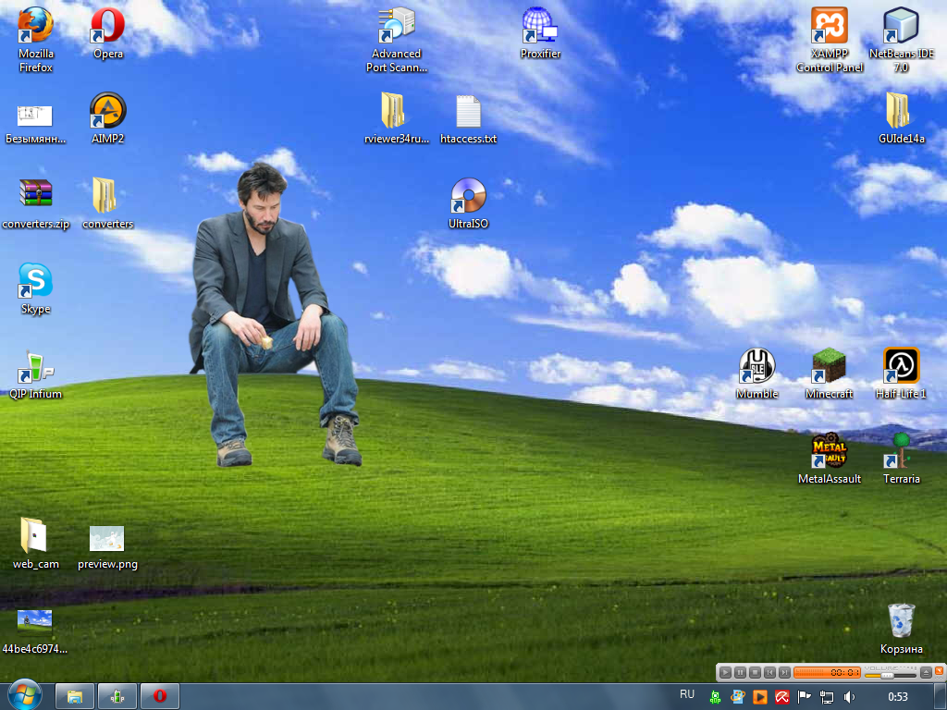The image size is (947, 710).
Task: Skip to next track in mini player
Action: click(x=784, y=672)
